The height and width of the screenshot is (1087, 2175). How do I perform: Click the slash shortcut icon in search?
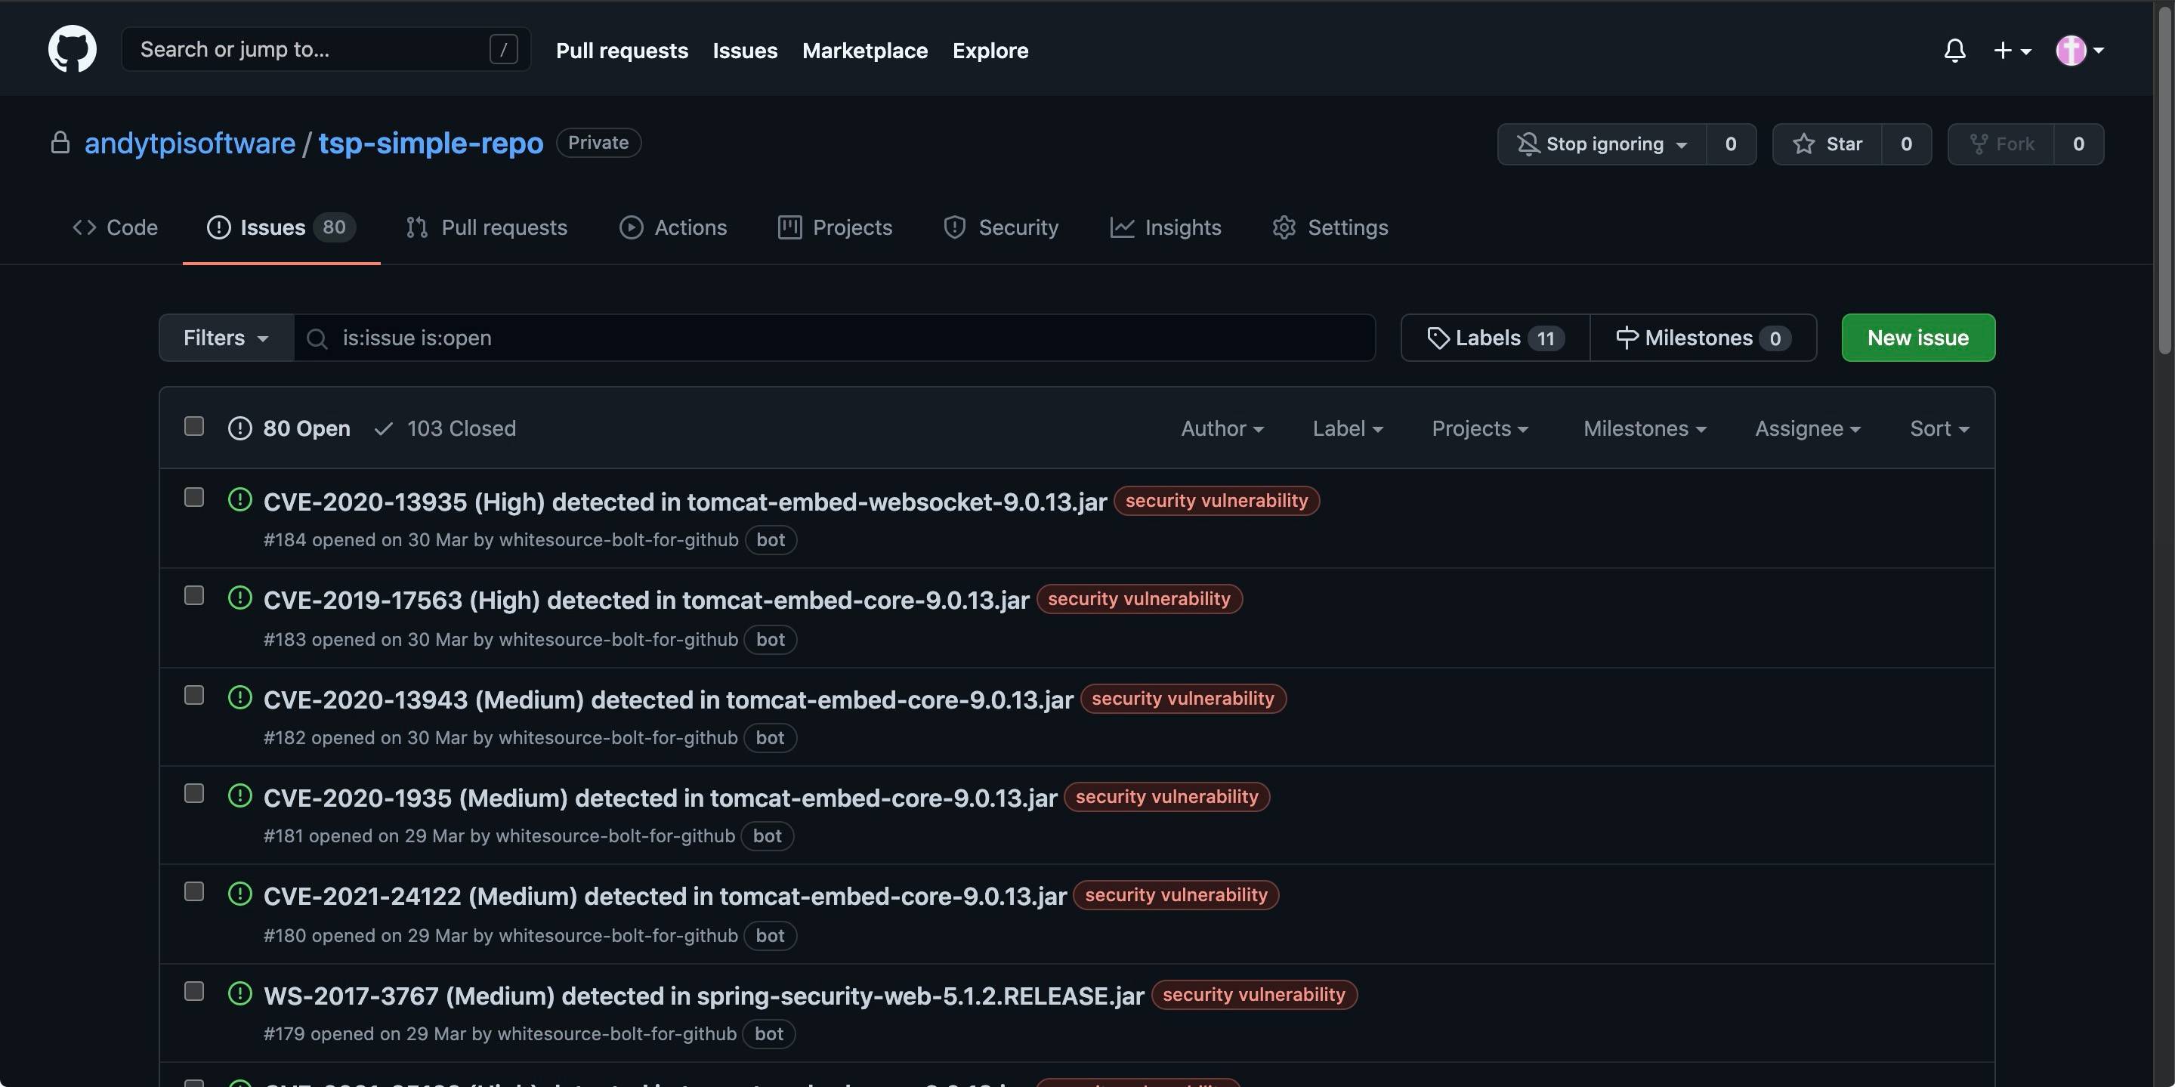503,49
